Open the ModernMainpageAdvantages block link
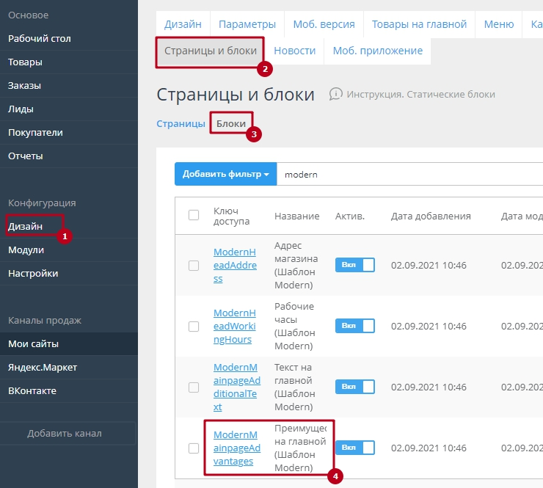 pos(236,448)
